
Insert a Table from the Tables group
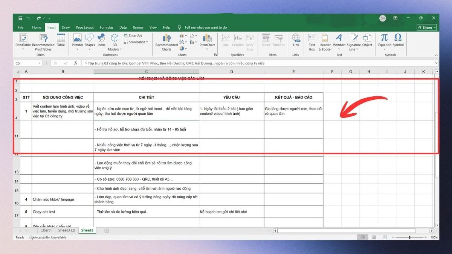pos(61,40)
